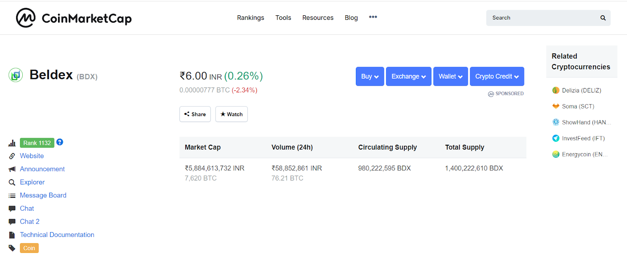627x269 pixels.
Task: Click the Share button
Action: pos(195,114)
